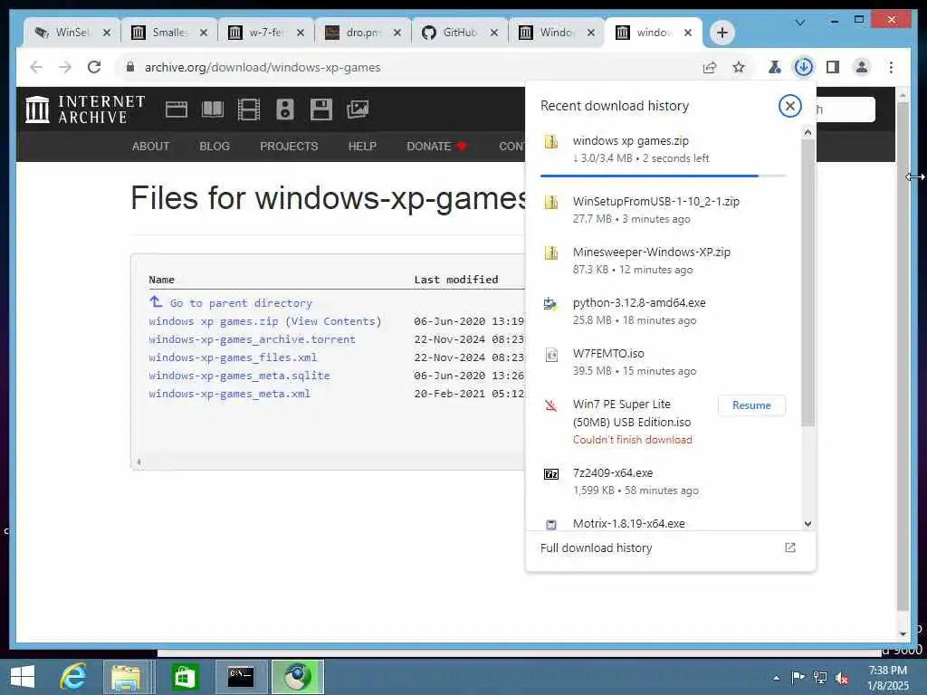Open the Audio speaker icon

click(285, 109)
